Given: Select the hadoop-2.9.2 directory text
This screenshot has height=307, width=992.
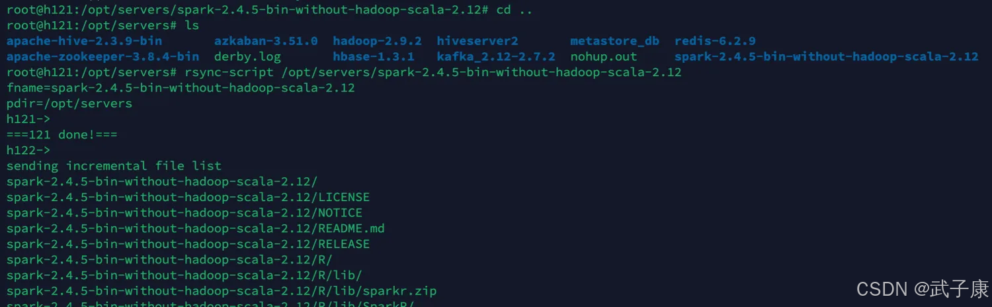Looking at the screenshot, I should pyautogui.click(x=377, y=41).
